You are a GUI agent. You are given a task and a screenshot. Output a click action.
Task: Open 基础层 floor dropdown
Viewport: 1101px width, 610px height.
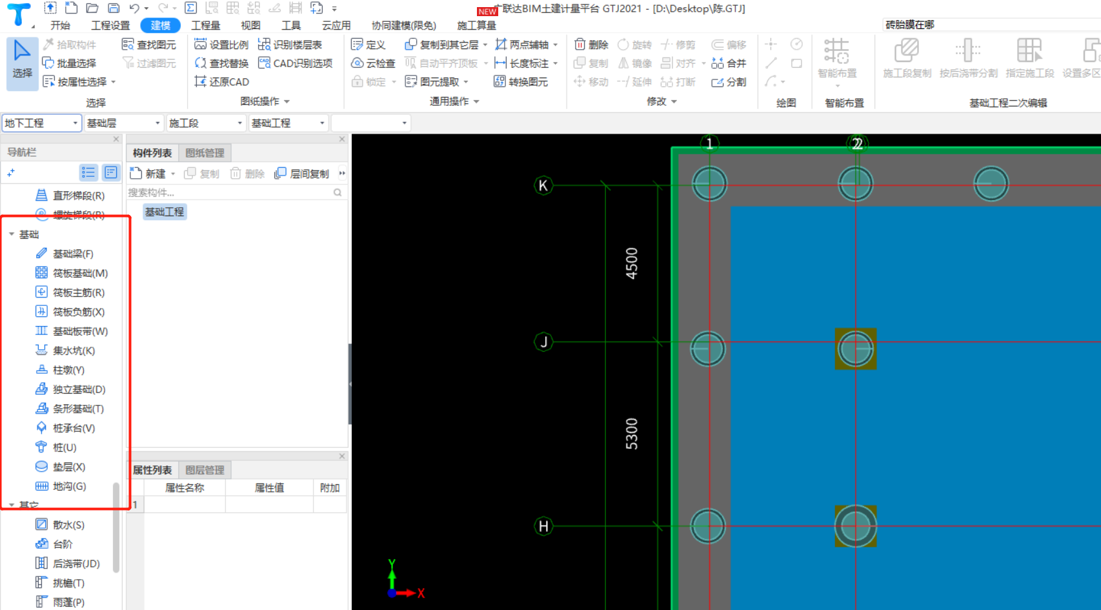point(123,123)
